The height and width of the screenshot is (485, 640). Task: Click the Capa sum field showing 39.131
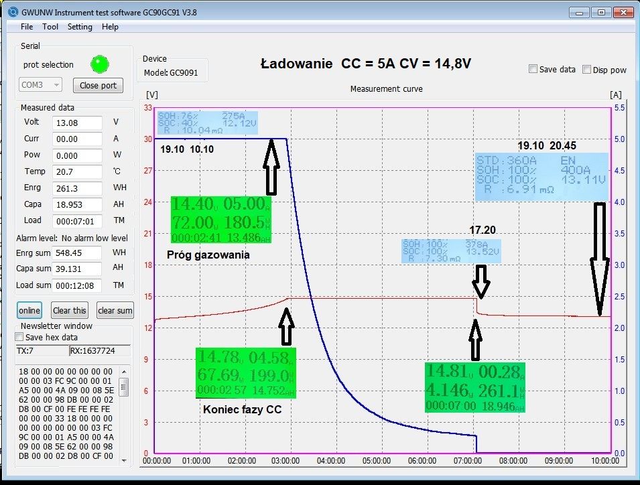tap(77, 269)
